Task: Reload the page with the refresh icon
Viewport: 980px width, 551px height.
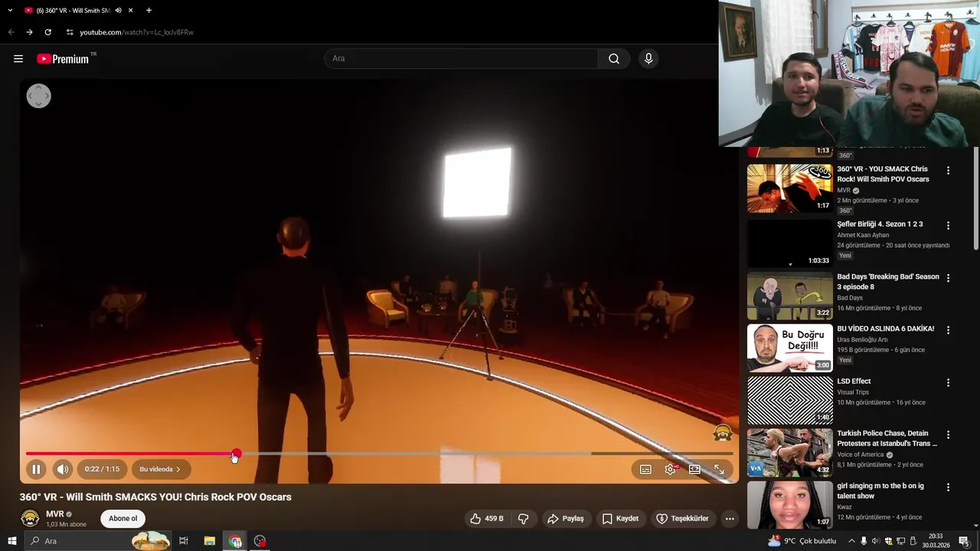Action: coord(47,32)
